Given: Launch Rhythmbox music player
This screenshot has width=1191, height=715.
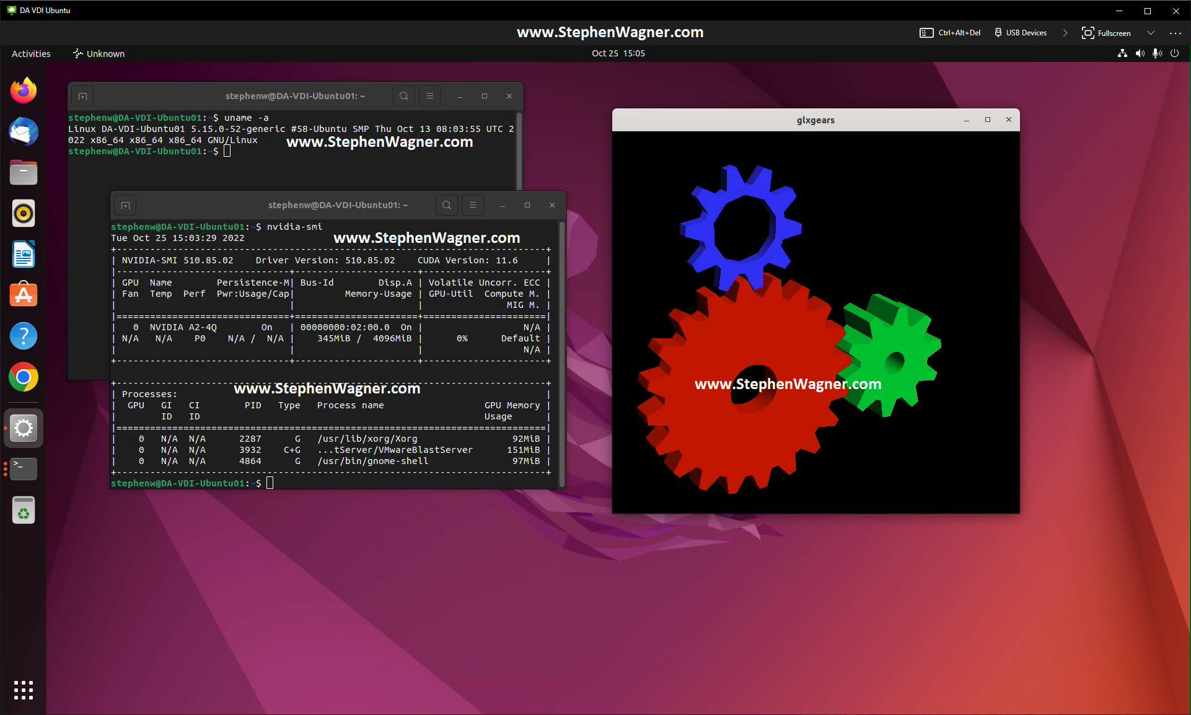Looking at the screenshot, I should [x=23, y=213].
